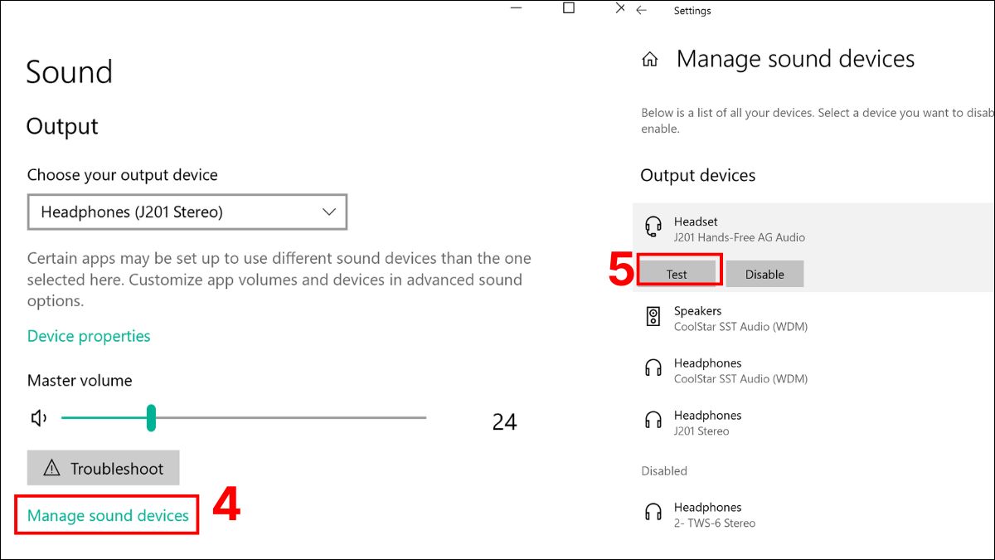The image size is (995, 560).
Task: Click the back arrow in the title bar
Action: coord(643,10)
